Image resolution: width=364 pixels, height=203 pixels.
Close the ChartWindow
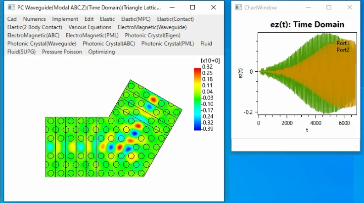pyautogui.click(x=350, y=7)
